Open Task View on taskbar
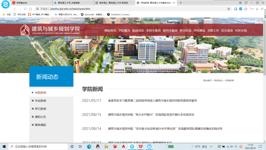The image size is (266, 150). tap(81, 147)
